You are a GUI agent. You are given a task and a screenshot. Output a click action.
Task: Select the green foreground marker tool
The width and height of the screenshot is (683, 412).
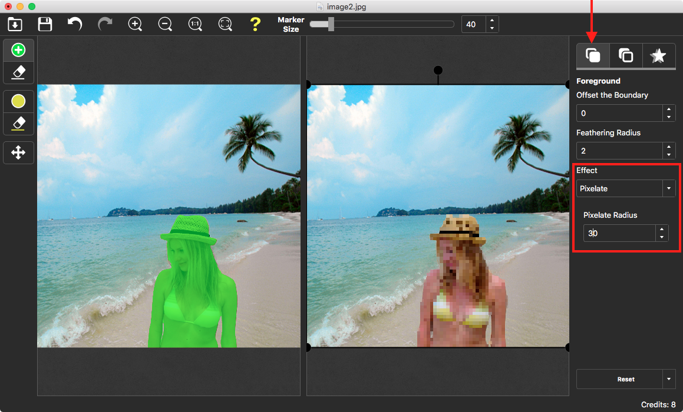(x=18, y=49)
